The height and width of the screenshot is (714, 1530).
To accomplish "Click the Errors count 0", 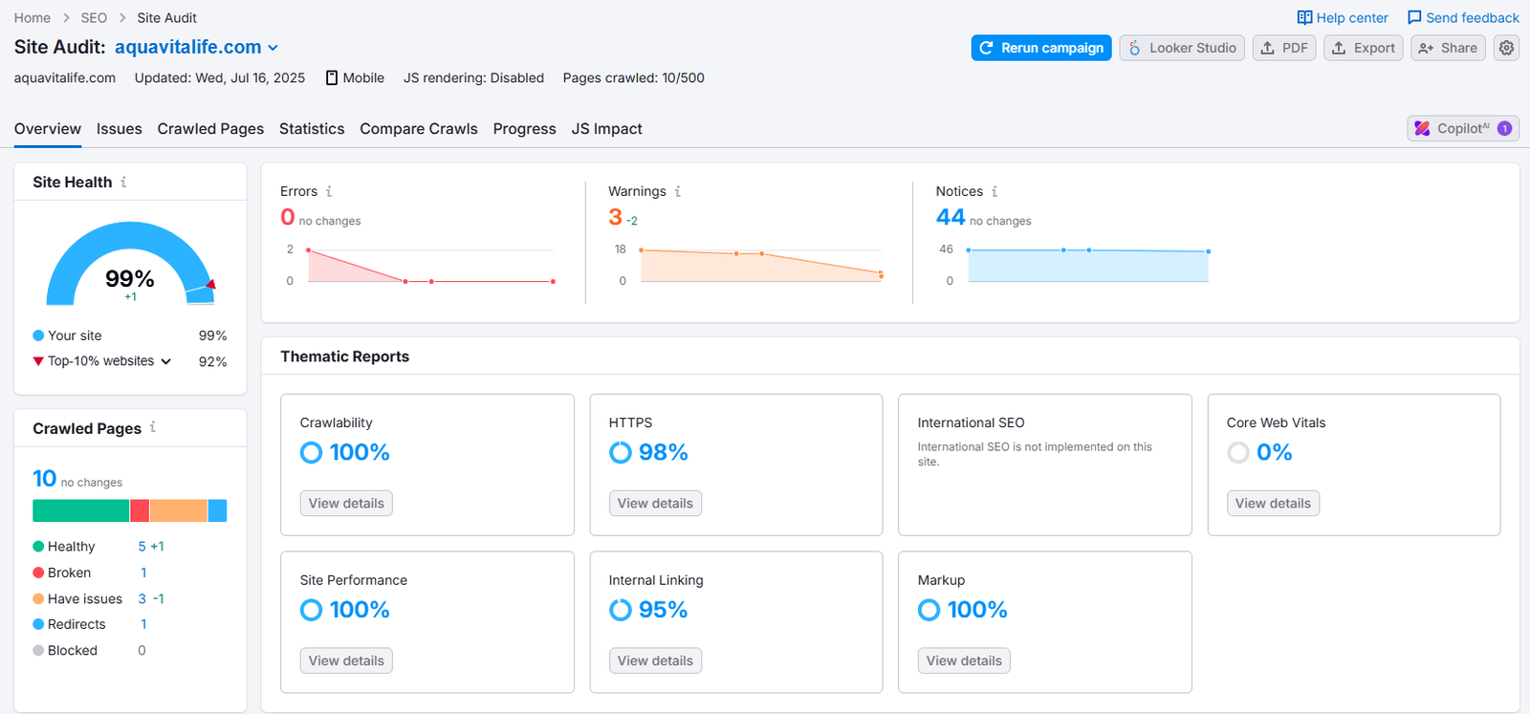I will point(288,217).
